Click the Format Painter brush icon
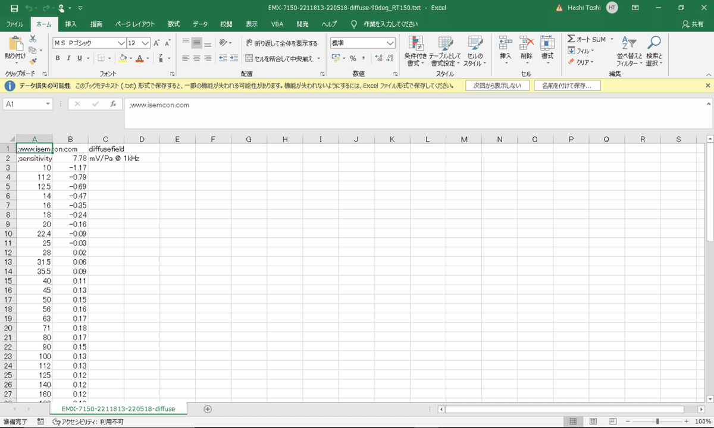This screenshot has width=714, height=428. (x=33, y=61)
